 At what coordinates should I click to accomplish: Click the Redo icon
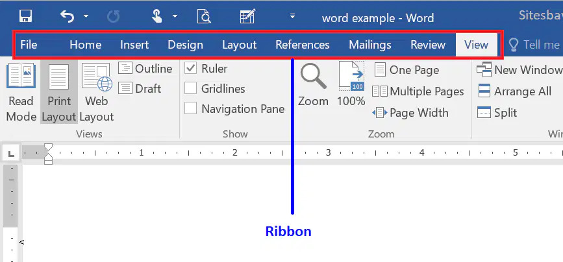click(x=114, y=16)
